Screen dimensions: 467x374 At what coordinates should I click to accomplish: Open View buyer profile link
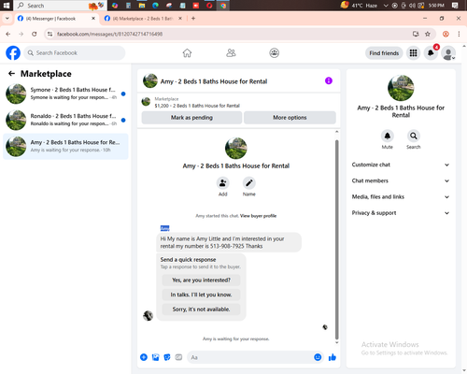point(258,216)
